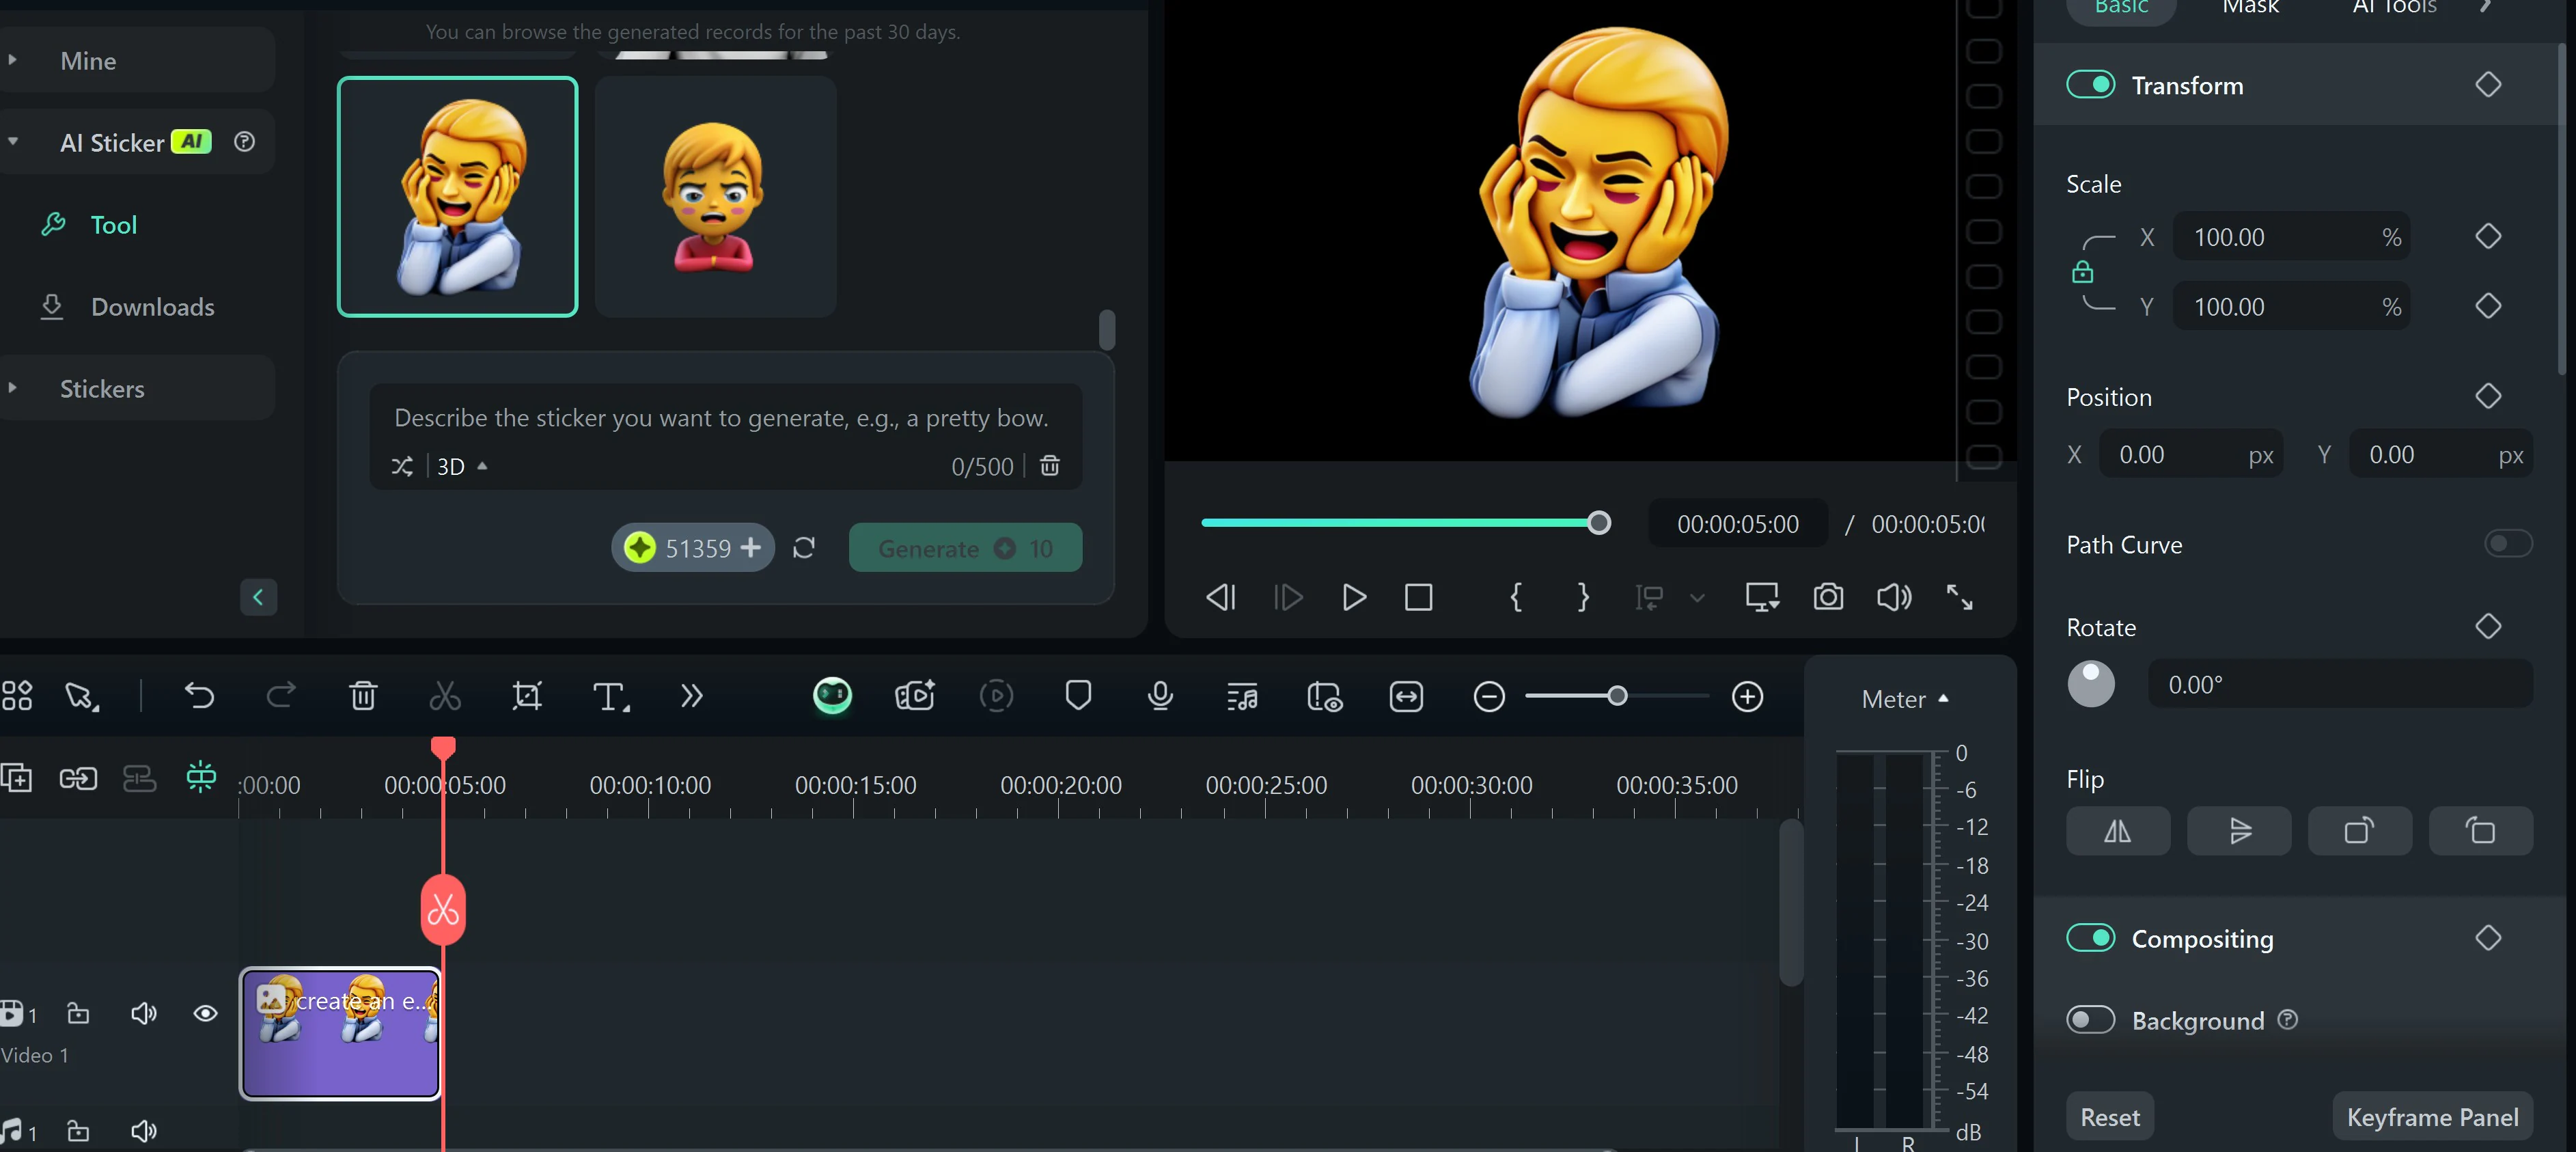
Task: Expand the Stickers category
Action: (13, 388)
